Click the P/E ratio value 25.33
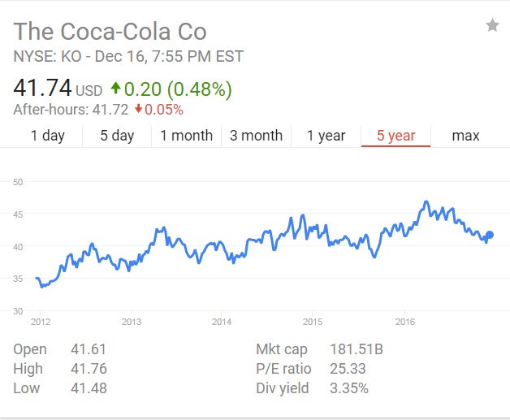 [348, 369]
